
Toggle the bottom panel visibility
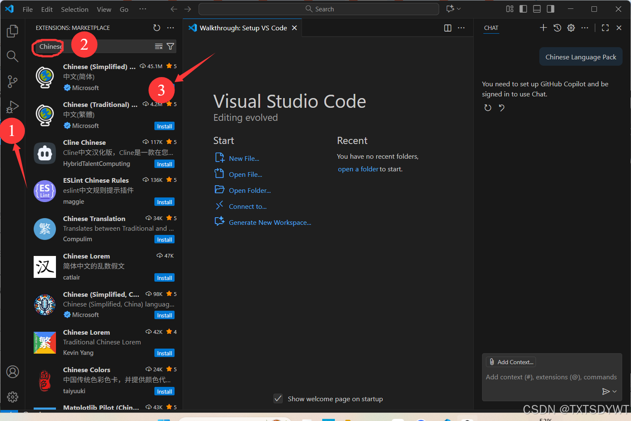[537, 9]
